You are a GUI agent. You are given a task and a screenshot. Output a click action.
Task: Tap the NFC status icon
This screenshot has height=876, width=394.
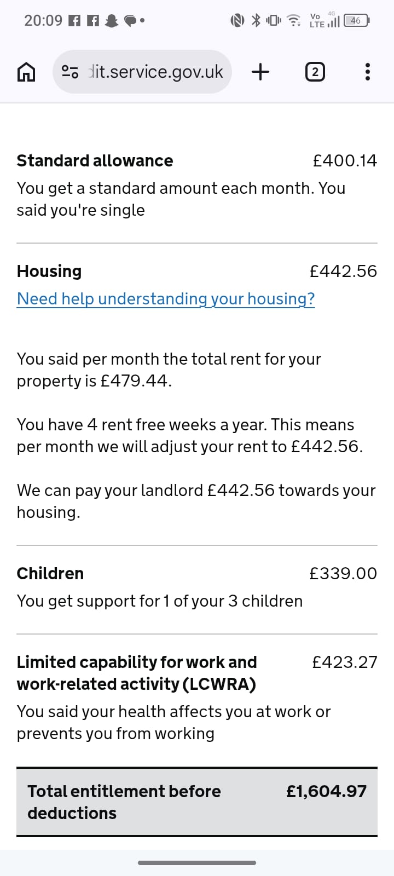(x=237, y=21)
